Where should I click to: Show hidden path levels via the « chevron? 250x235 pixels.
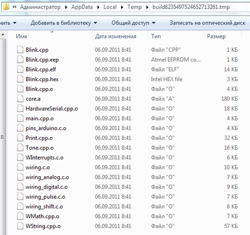[14, 7]
